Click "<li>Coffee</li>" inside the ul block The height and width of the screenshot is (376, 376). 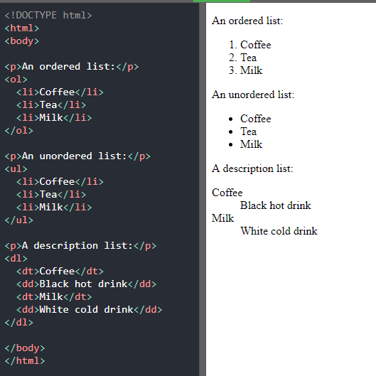click(60, 182)
